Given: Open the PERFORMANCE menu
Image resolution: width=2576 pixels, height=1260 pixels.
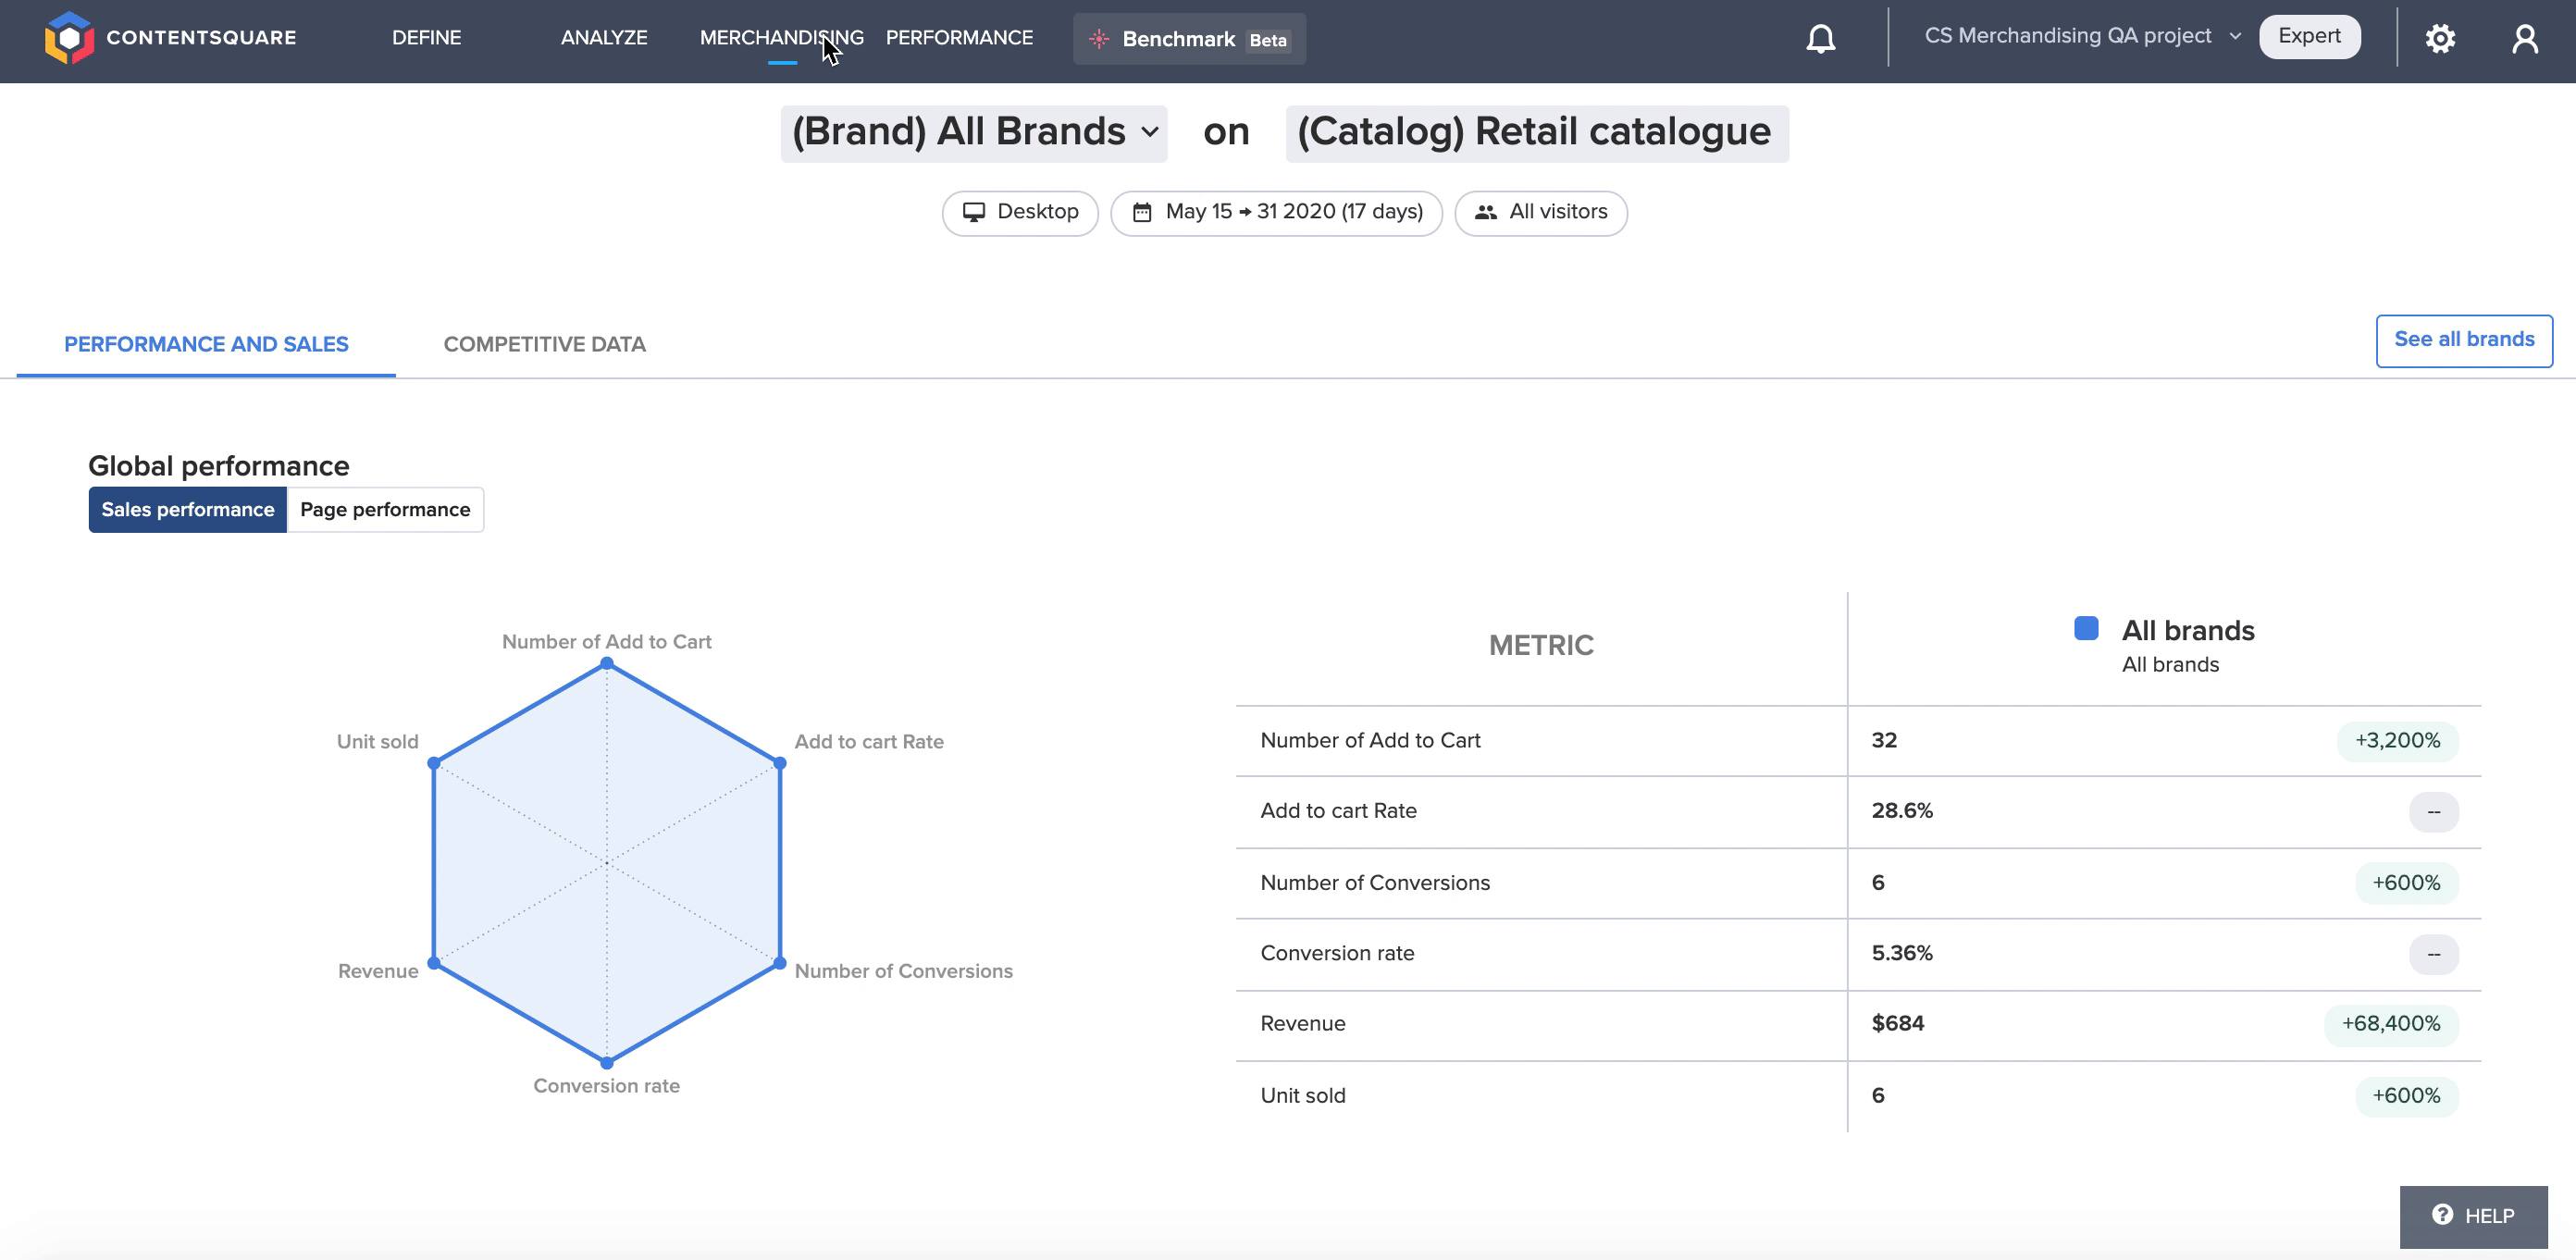Looking at the screenshot, I should pyautogui.click(x=959, y=38).
